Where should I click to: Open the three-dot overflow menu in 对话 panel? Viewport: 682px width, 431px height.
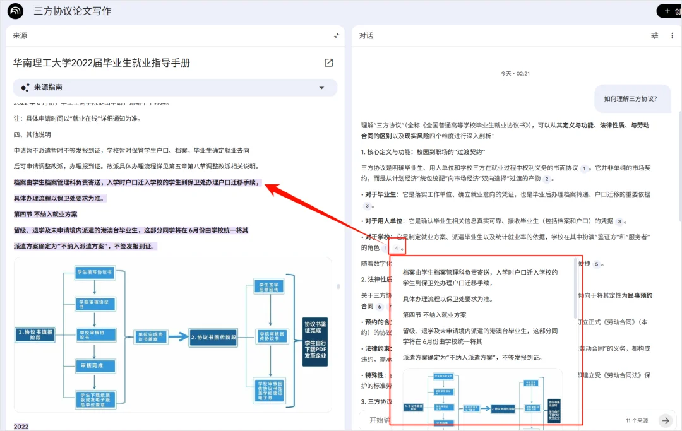672,35
